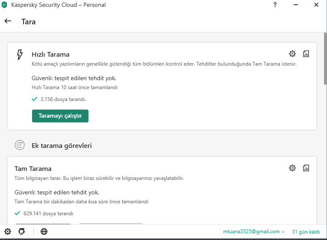Screen dimensions: 327x240
Task: Click the Hızlı Tarama lightning bolt icon
Action: pyautogui.click(x=20, y=55)
